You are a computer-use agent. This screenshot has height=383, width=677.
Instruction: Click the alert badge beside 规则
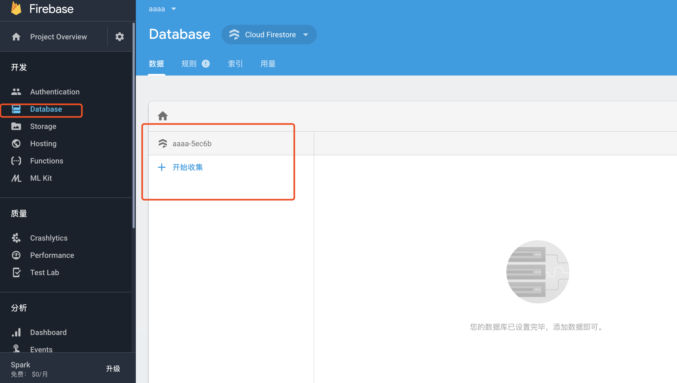coord(206,64)
